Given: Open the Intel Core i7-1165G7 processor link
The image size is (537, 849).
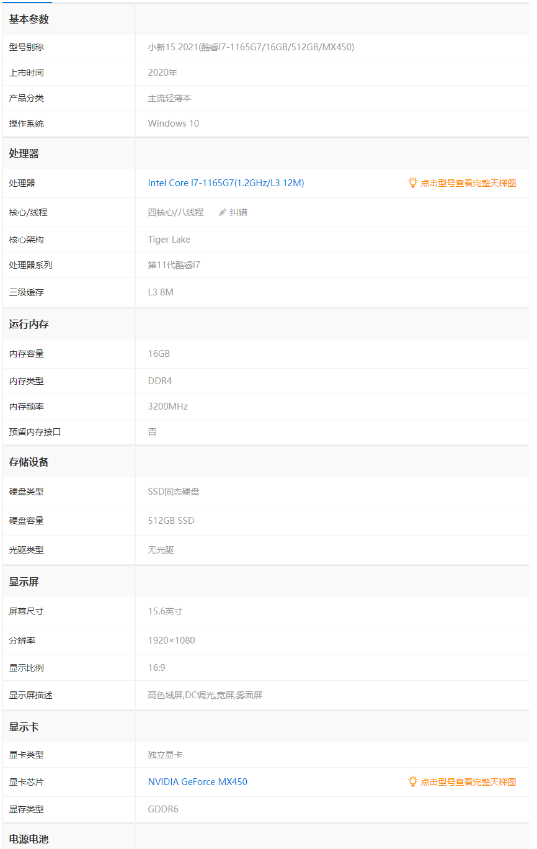Looking at the screenshot, I should point(226,183).
